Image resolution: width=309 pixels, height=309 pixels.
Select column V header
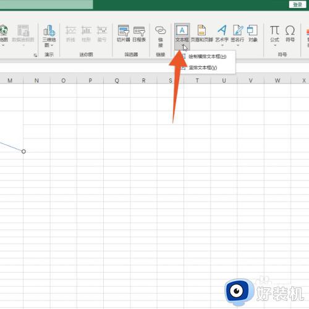251,80
